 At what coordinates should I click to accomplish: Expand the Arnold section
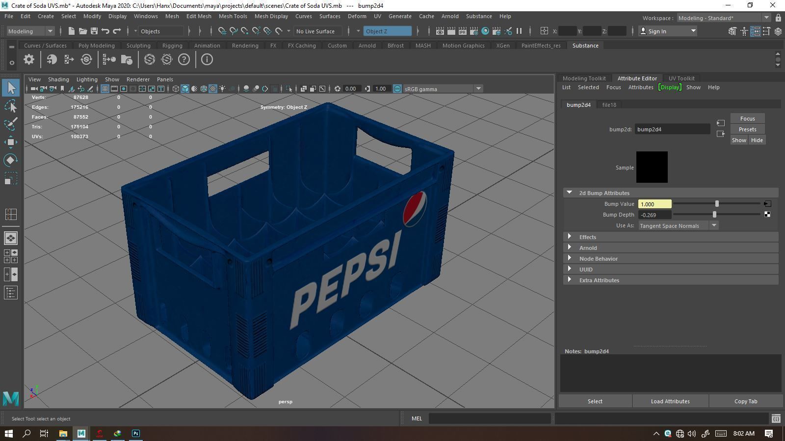[x=569, y=247]
